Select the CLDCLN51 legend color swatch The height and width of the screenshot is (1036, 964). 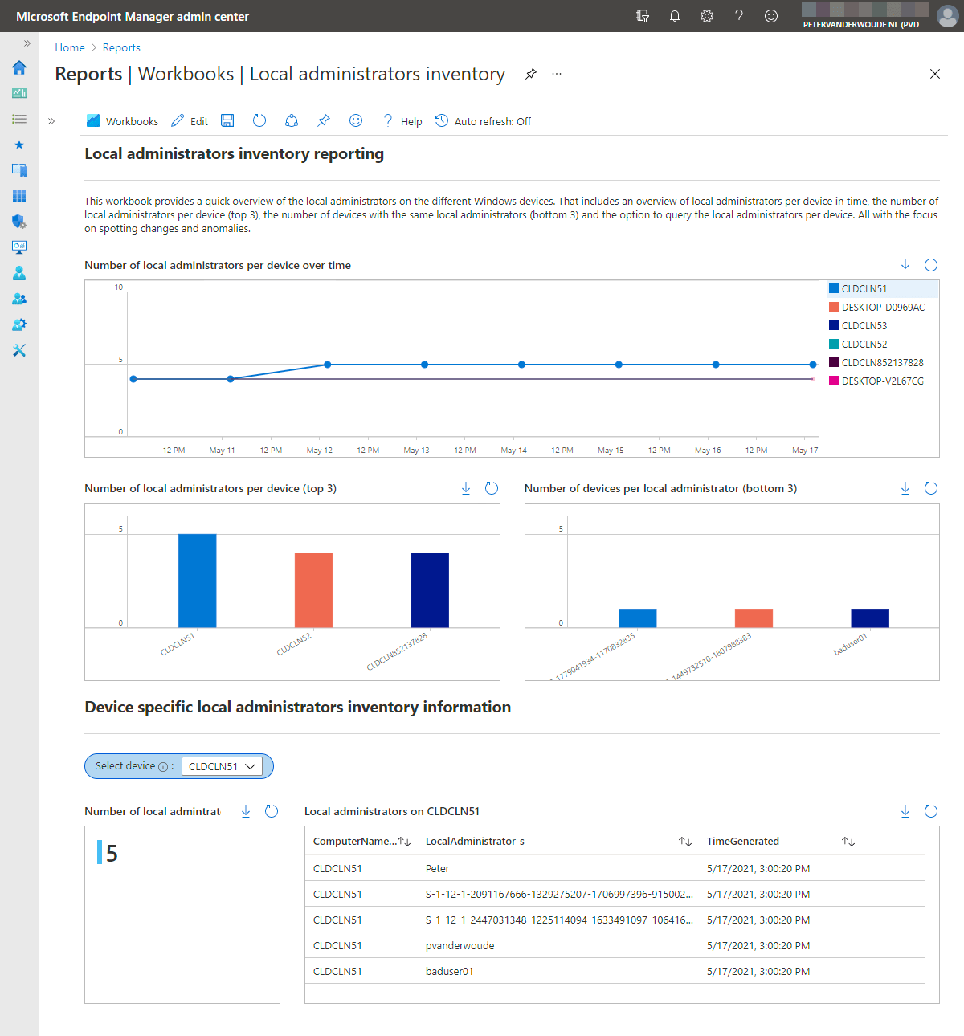click(x=835, y=288)
